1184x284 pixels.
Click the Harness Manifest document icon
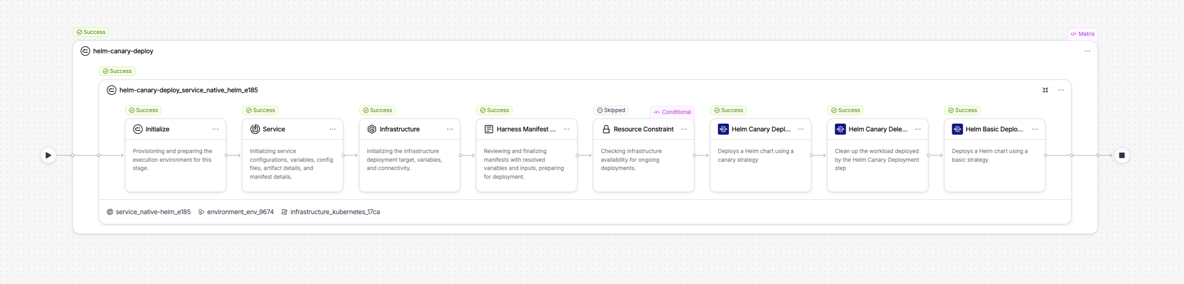[489, 129]
